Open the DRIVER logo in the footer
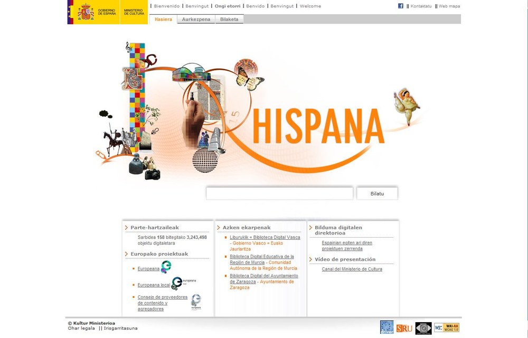528x338 pixels. [x=386, y=327]
